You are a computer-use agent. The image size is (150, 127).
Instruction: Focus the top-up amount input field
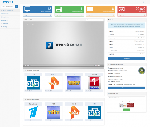click(127, 98)
